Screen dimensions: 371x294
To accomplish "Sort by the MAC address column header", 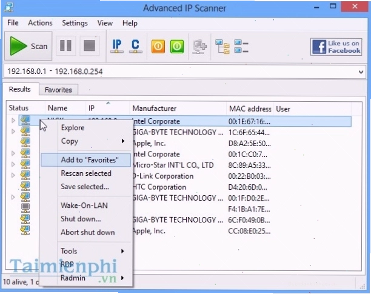I will point(250,109).
